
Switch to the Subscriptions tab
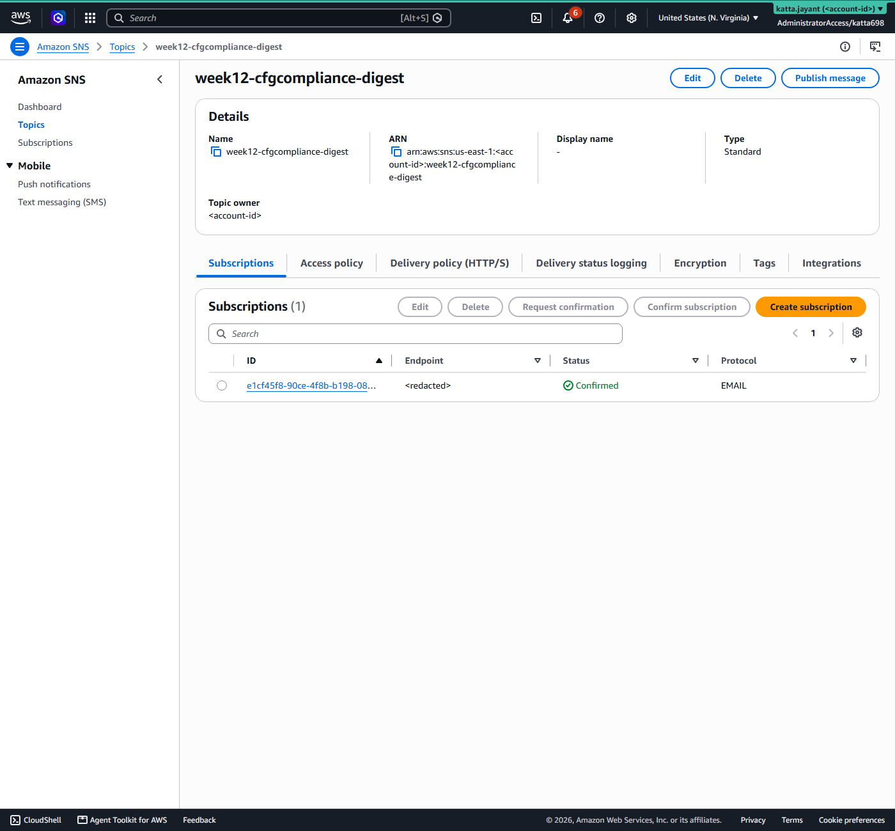click(241, 263)
